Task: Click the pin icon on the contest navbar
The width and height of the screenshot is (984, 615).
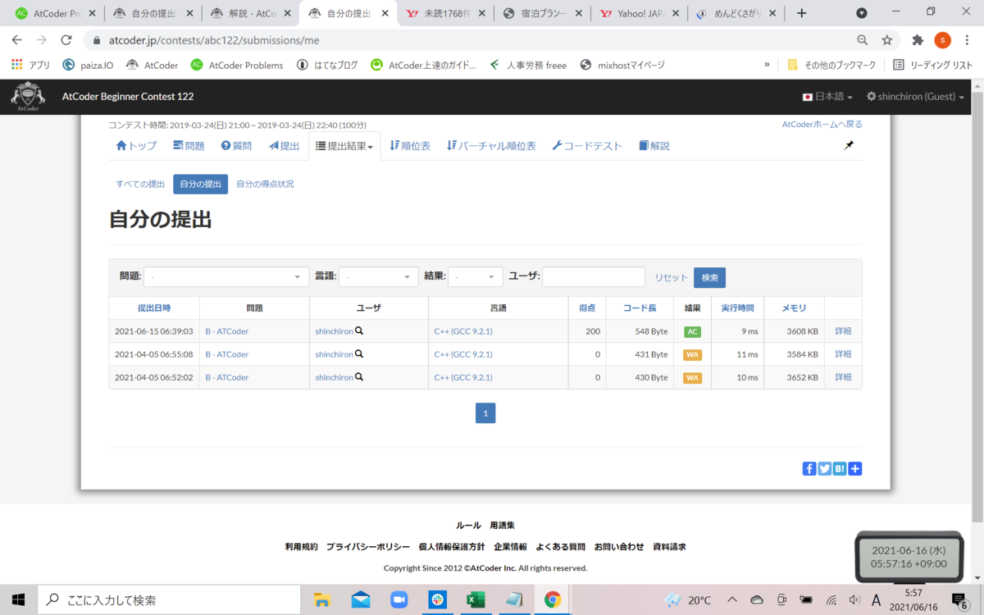Action: [849, 144]
